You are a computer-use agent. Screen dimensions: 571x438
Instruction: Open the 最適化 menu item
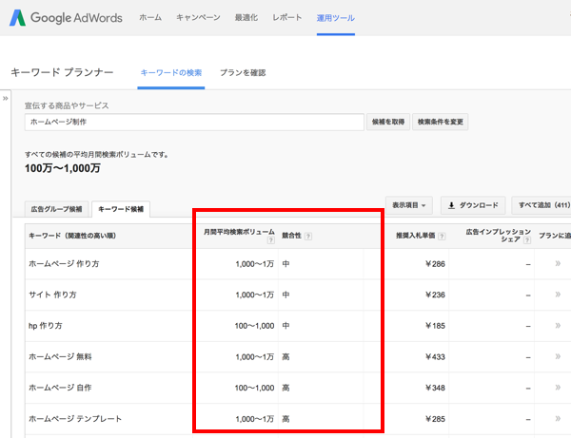click(246, 17)
